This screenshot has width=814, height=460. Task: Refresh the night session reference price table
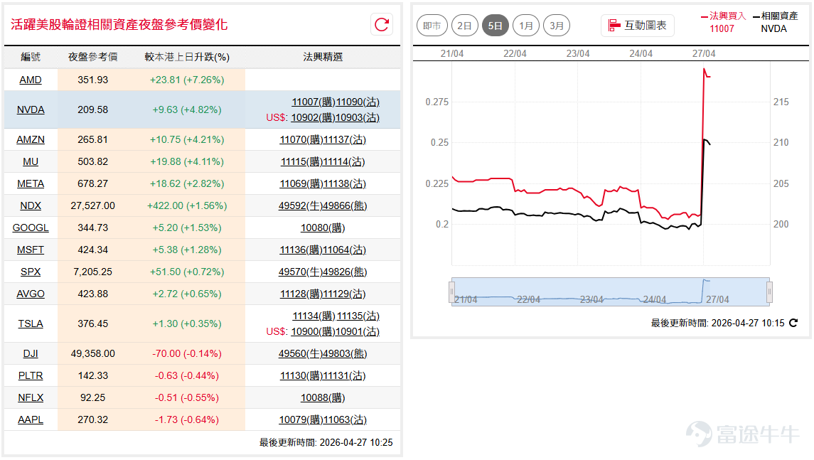point(382,24)
